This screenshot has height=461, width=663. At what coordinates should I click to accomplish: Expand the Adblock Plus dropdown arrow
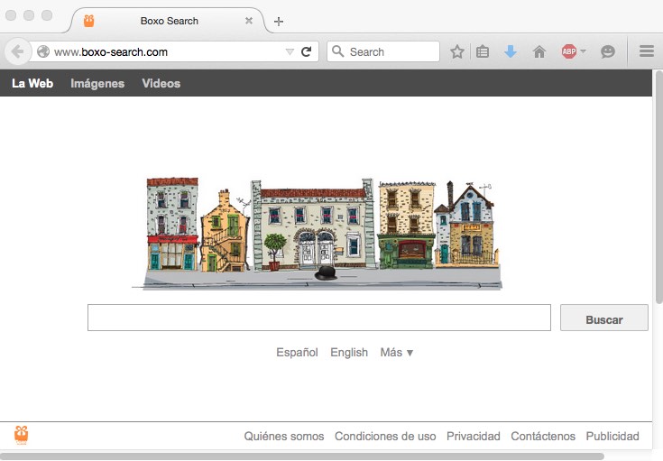(x=584, y=52)
